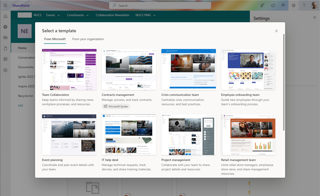Viewport: 320px width, 196px height.
Task: Open the Home icon in left rail
Action: [x=5, y=16]
